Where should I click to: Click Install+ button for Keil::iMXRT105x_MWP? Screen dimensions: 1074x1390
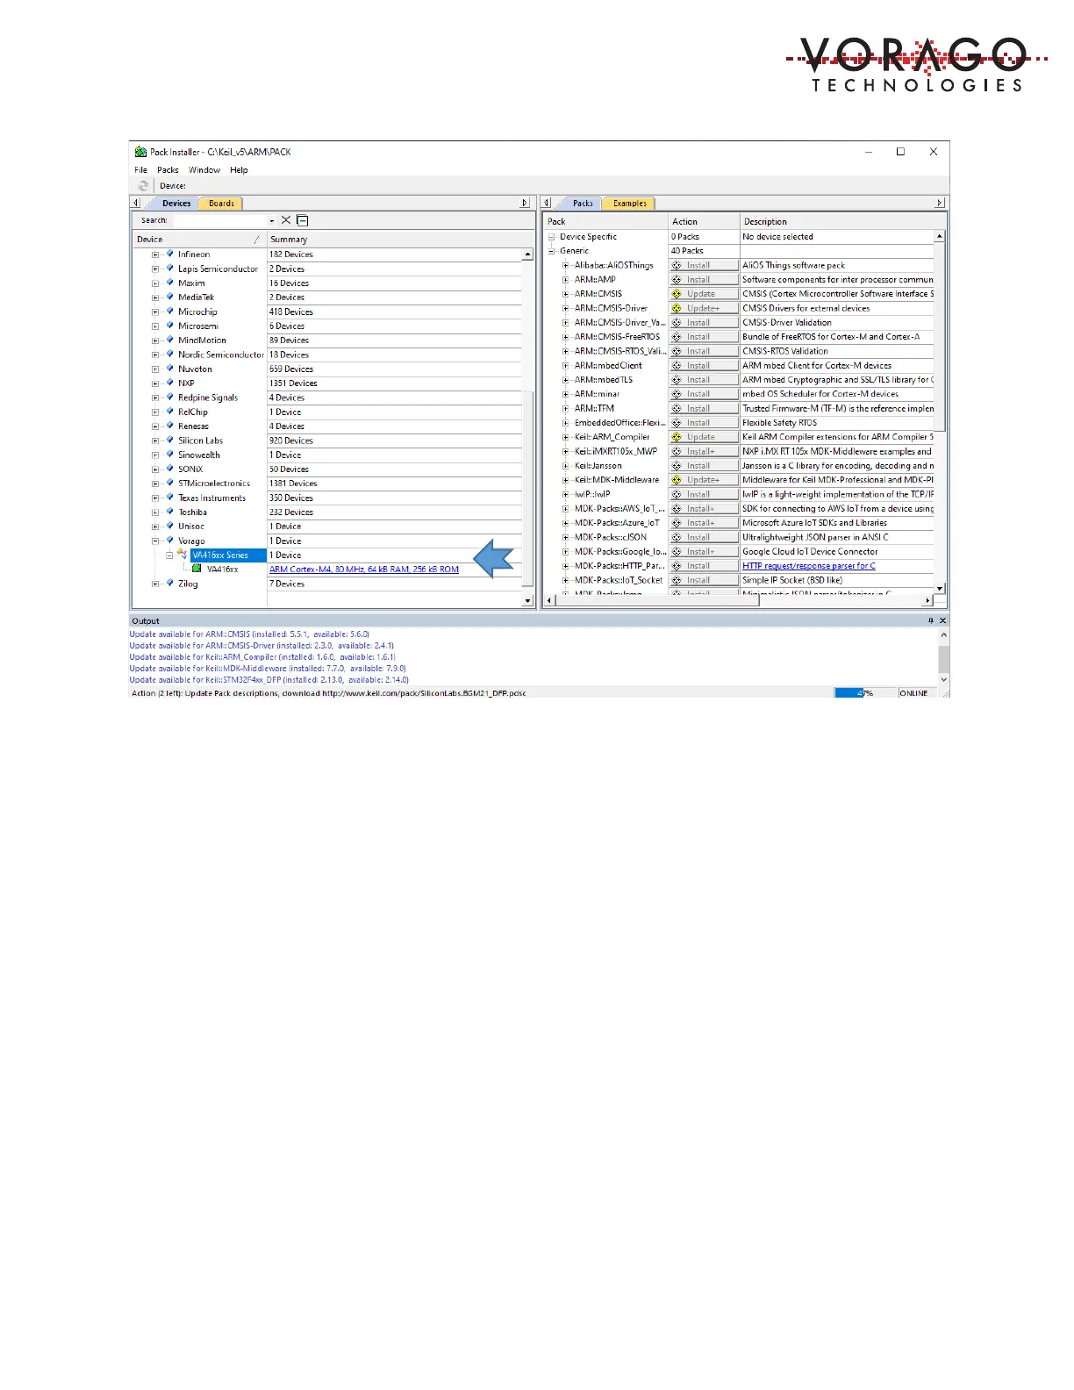(704, 451)
